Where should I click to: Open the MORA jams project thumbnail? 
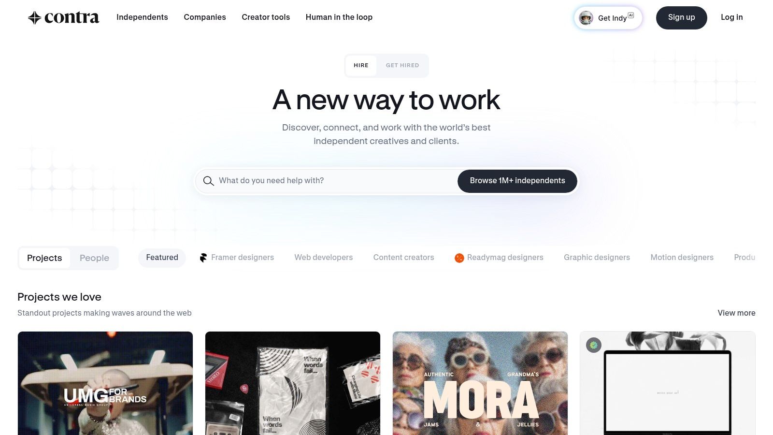point(480,383)
